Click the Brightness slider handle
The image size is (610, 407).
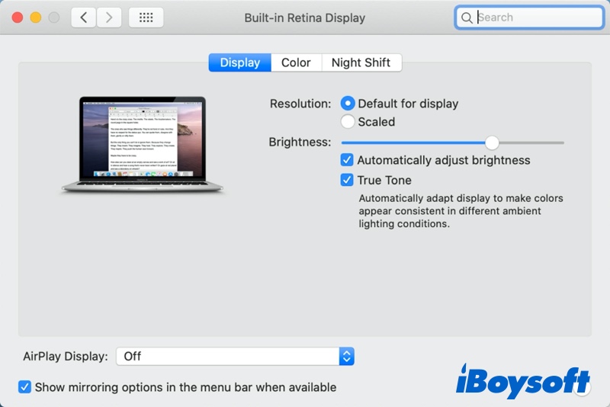click(x=492, y=142)
